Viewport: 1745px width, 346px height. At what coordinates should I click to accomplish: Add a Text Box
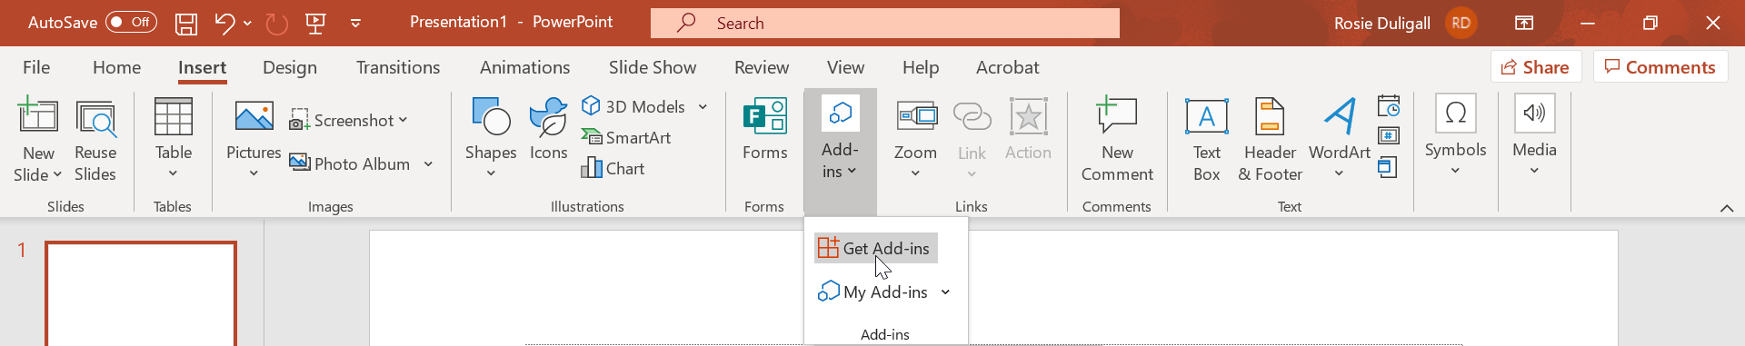click(1206, 139)
